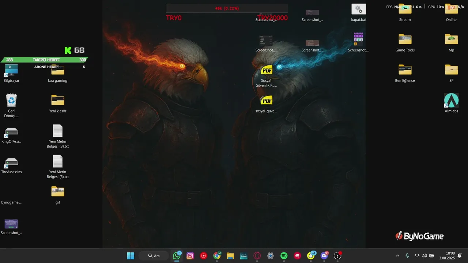Select the Geri Dönüşü... recycle bin icon
Viewport: 468px width, 263px height.
[x=11, y=106]
